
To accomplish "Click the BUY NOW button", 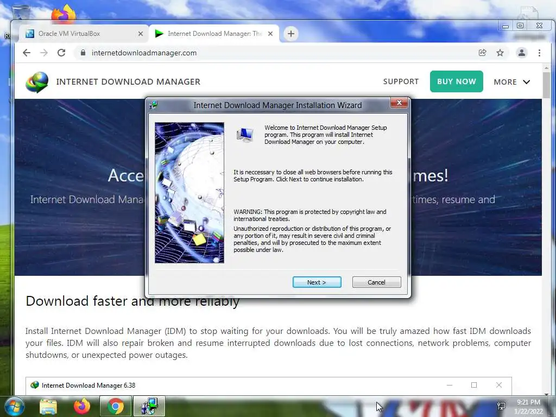I will click(456, 81).
